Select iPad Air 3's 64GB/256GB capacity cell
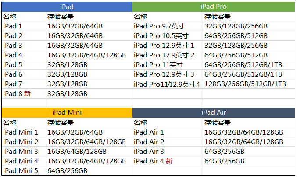The height and width of the screenshot is (177, 297). point(249,152)
